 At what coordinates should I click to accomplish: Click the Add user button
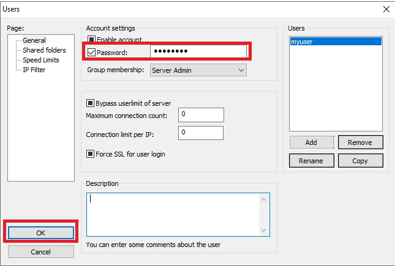pos(311,142)
